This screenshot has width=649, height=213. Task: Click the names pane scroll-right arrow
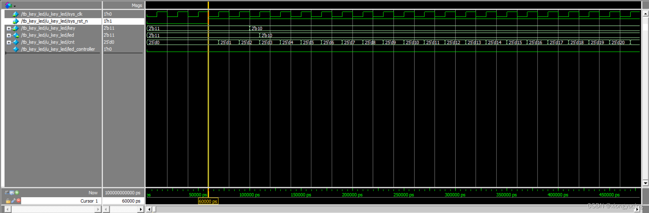coord(98,209)
